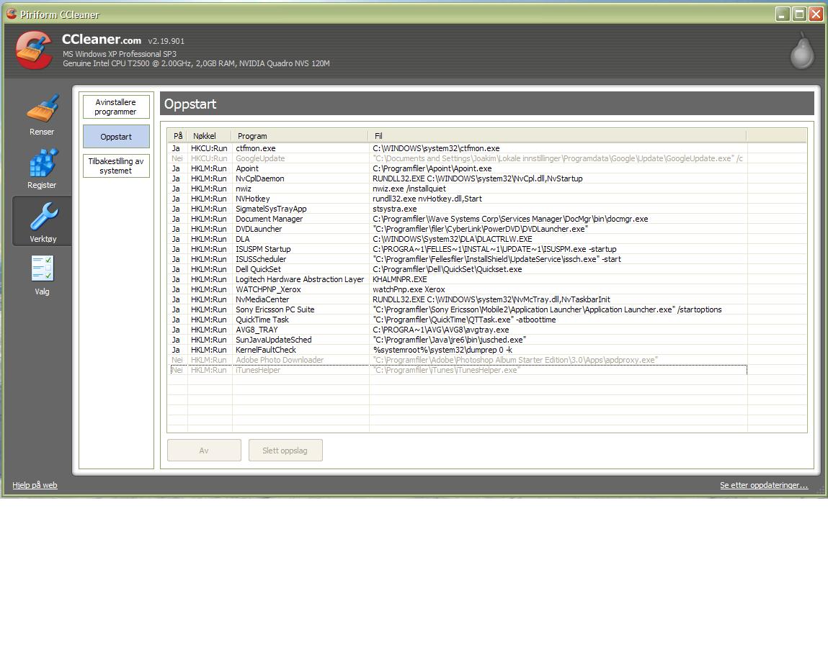The image size is (828, 665).
Task: Click the jusched.exe file path
Action: click(x=450, y=340)
